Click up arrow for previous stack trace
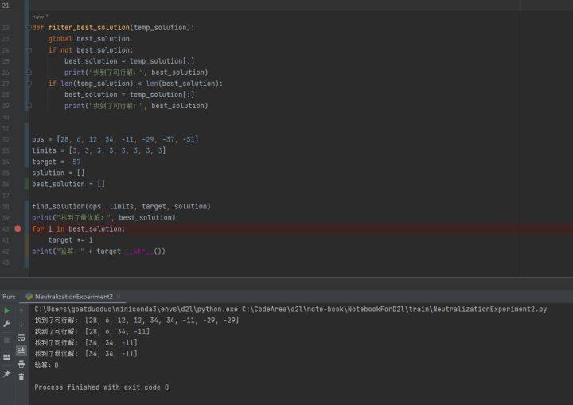This screenshot has width=573, height=405. (x=21, y=310)
